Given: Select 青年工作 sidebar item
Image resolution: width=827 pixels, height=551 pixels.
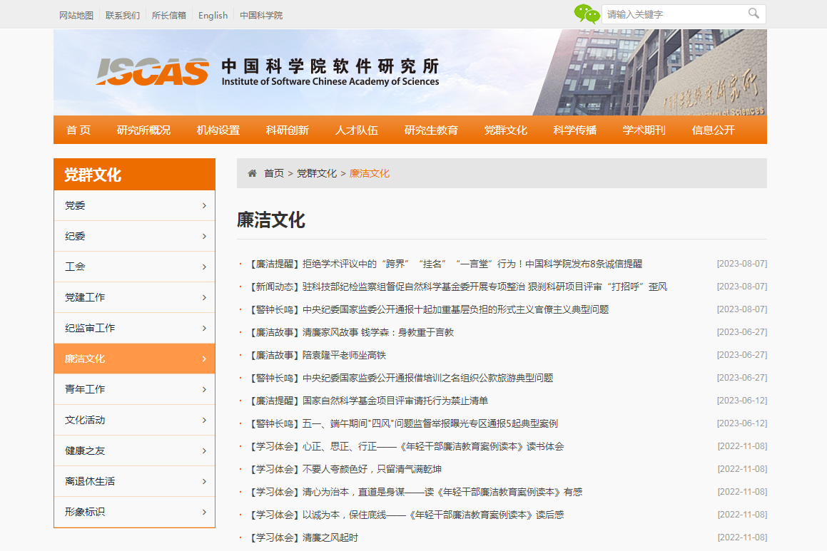Looking at the screenshot, I should pyautogui.click(x=85, y=389).
